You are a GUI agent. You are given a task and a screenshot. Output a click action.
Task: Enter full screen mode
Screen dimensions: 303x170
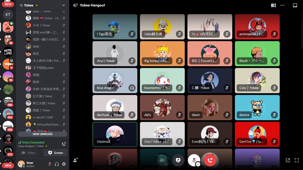pyautogui.click(x=297, y=160)
